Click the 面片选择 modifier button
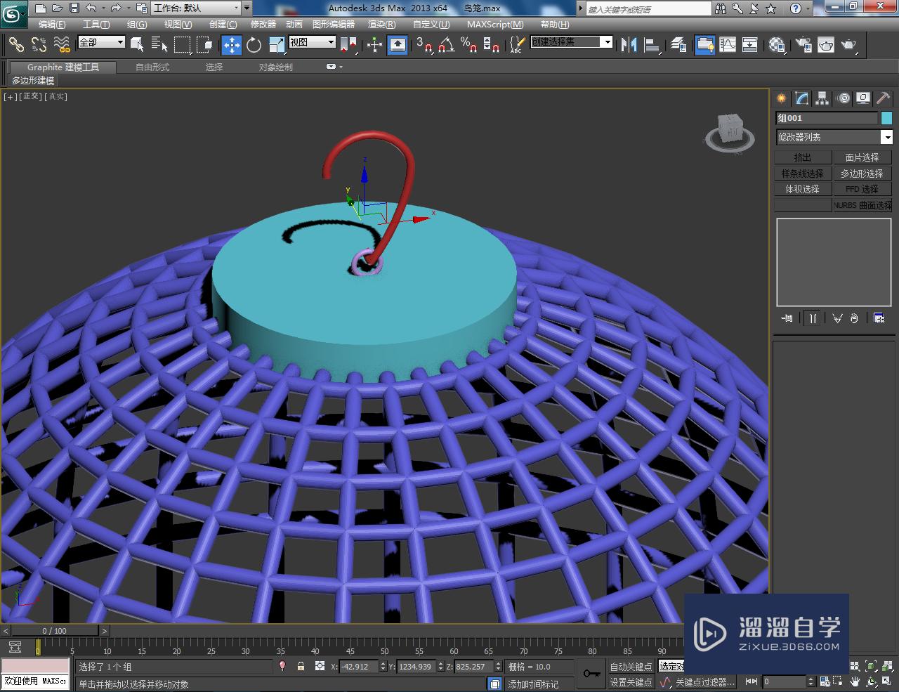The image size is (899, 692). pyautogui.click(x=862, y=158)
